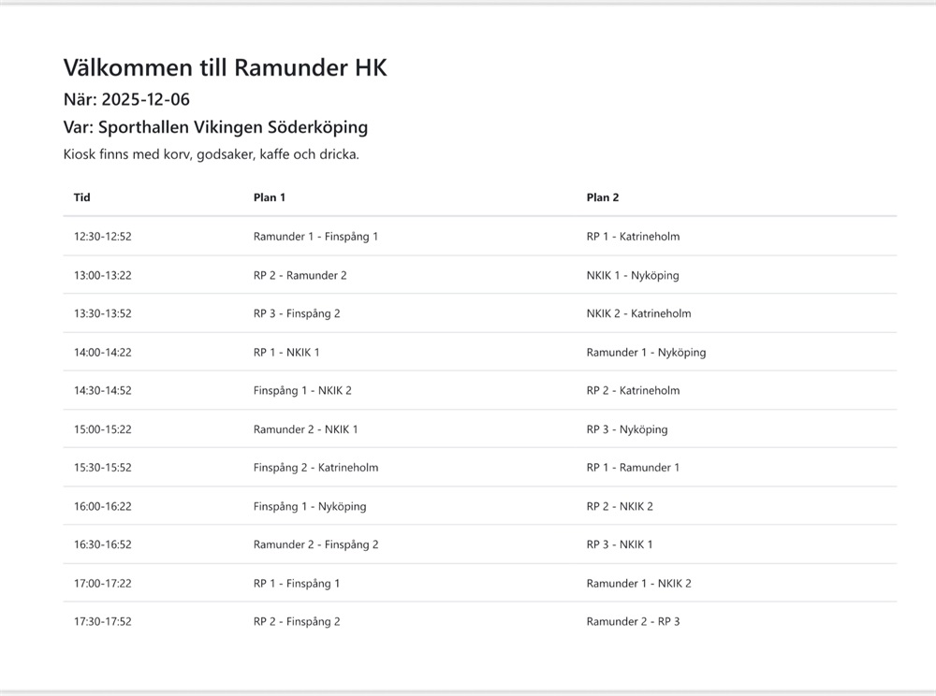Image resolution: width=936 pixels, height=696 pixels.
Task: Click the 'NKIK 1 - Nyköping' match cell
Action: tap(633, 275)
